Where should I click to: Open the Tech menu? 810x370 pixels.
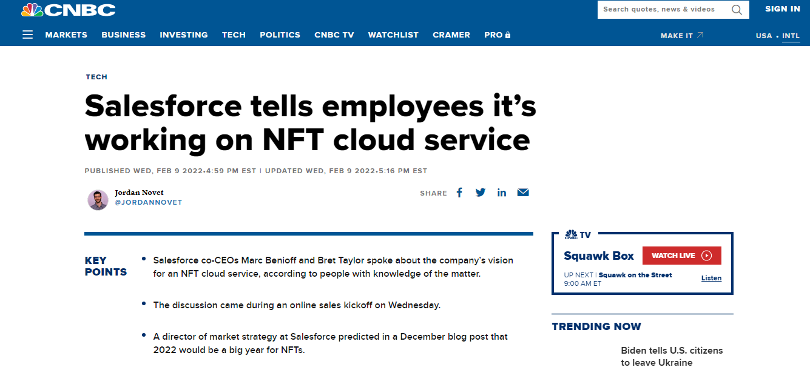(x=234, y=35)
